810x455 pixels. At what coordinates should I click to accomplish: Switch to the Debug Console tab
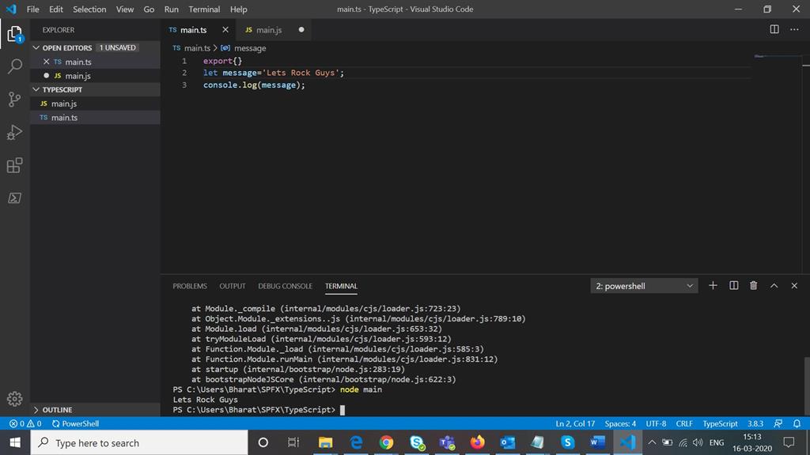coord(285,286)
